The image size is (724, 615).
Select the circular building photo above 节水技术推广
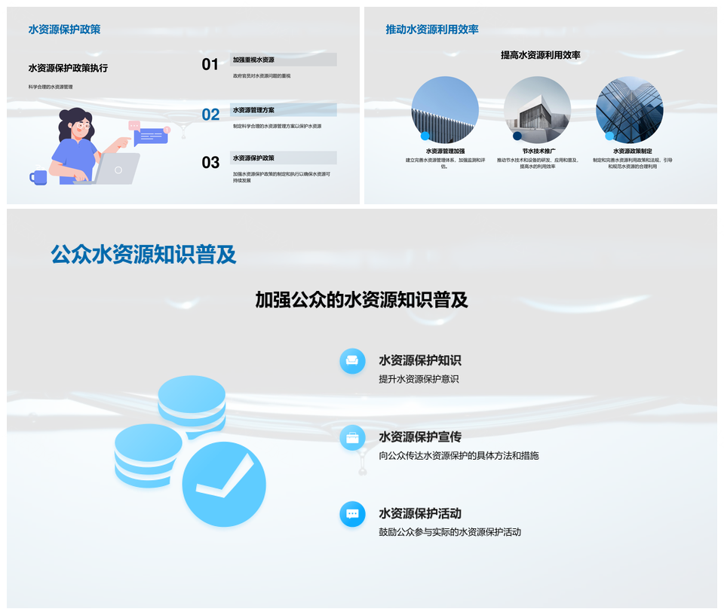pos(537,110)
